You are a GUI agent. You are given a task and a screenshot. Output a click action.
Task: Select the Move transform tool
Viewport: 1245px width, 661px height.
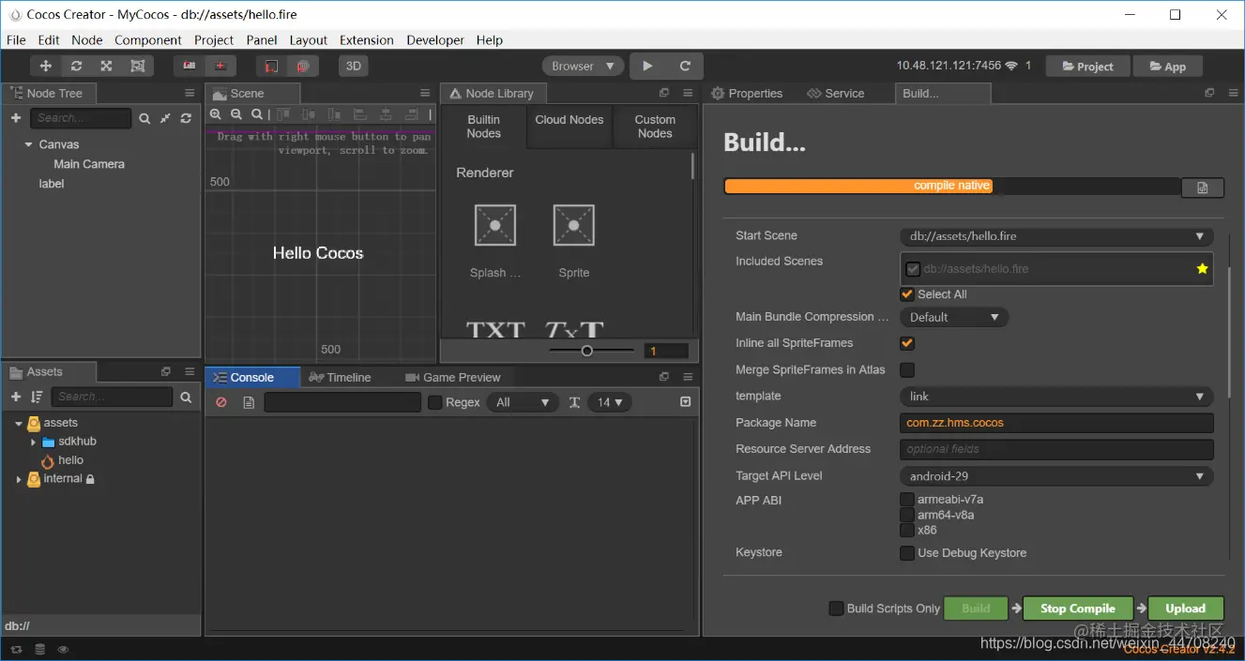pyautogui.click(x=45, y=66)
